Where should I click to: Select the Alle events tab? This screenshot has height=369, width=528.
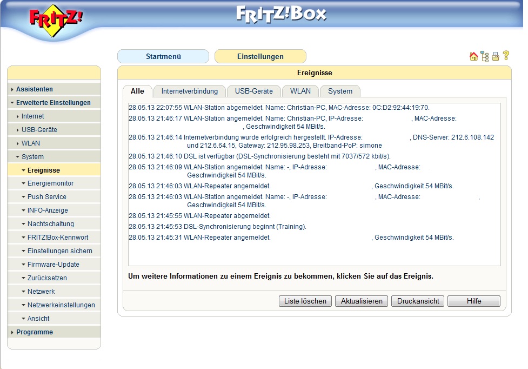click(137, 91)
